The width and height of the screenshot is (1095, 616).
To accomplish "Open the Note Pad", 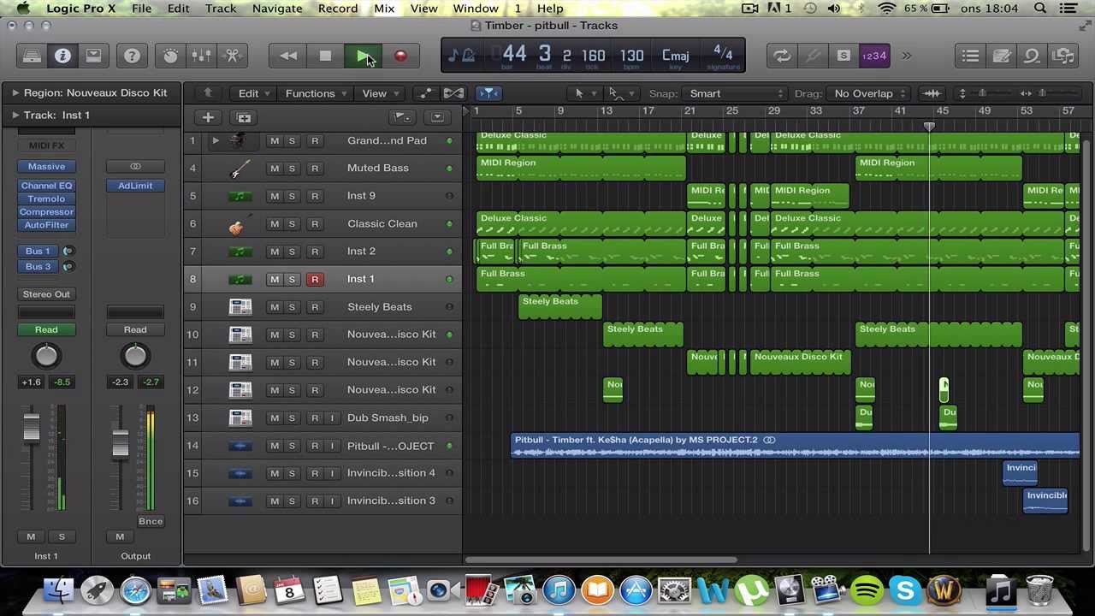I will pyautogui.click(x=1001, y=56).
